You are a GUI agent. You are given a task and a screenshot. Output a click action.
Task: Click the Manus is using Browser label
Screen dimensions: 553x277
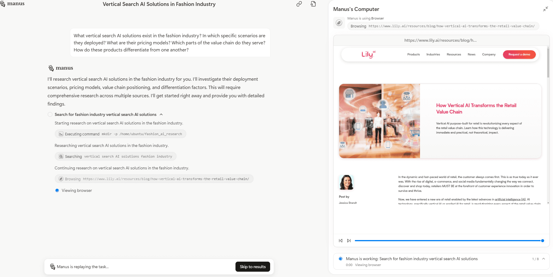366,18
